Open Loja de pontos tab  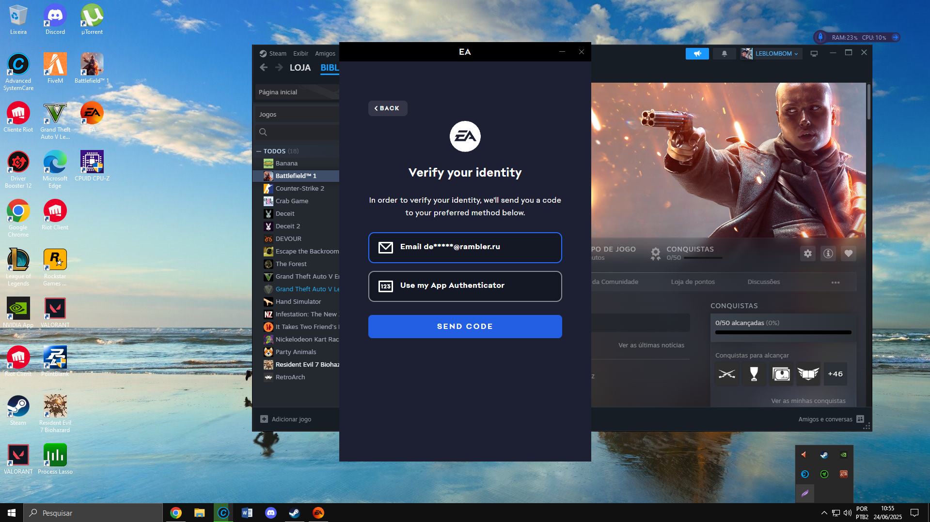coord(693,282)
